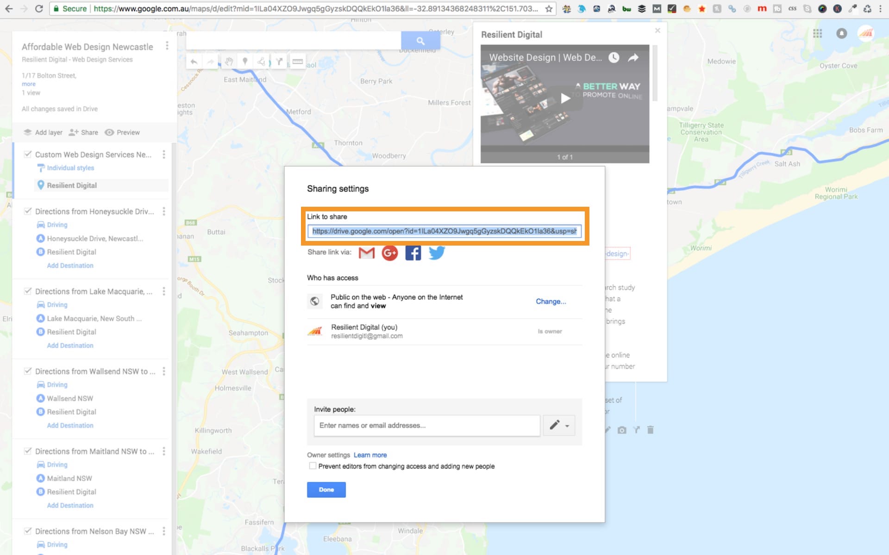The height and width of the screenshot is (555, 889).
Task: Click Add layer
Action: click(43, 132)
